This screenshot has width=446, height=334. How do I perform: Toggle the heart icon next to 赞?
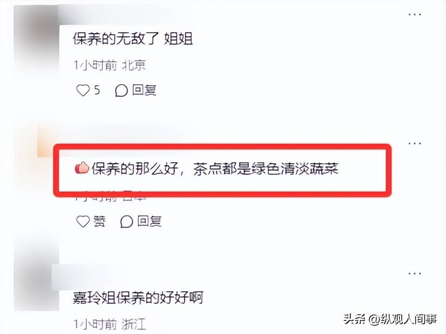point(83,221)
